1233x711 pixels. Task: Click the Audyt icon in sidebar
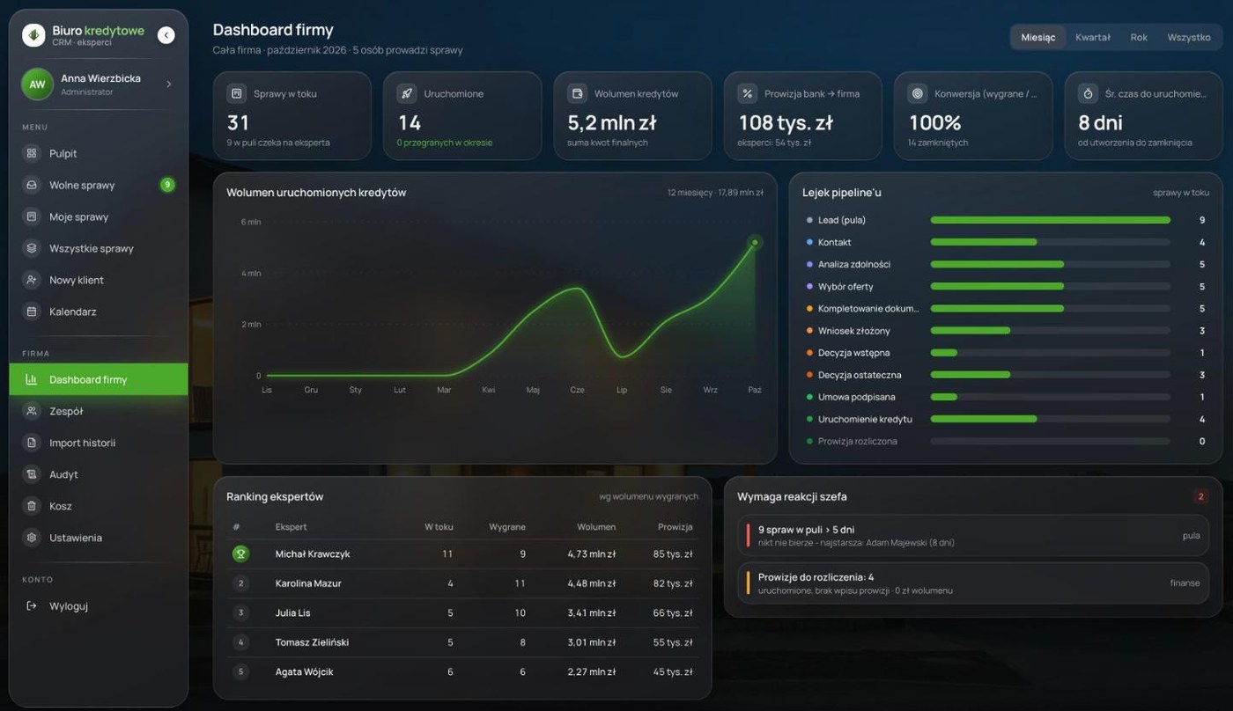click(32, 474)
